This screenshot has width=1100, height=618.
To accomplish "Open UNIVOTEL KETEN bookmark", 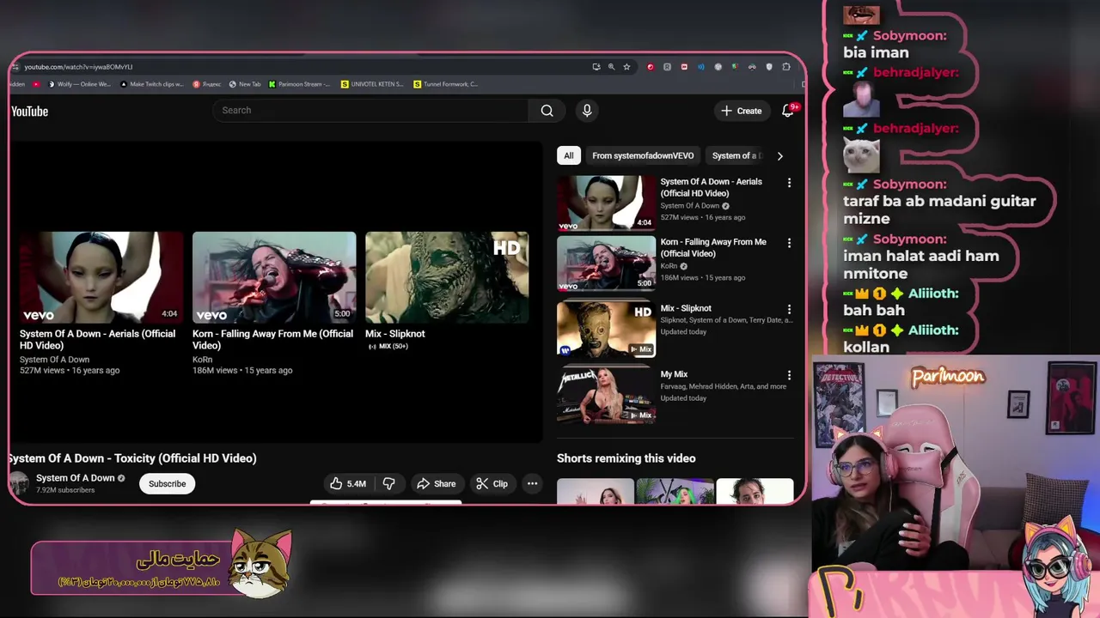I will 372,84.
